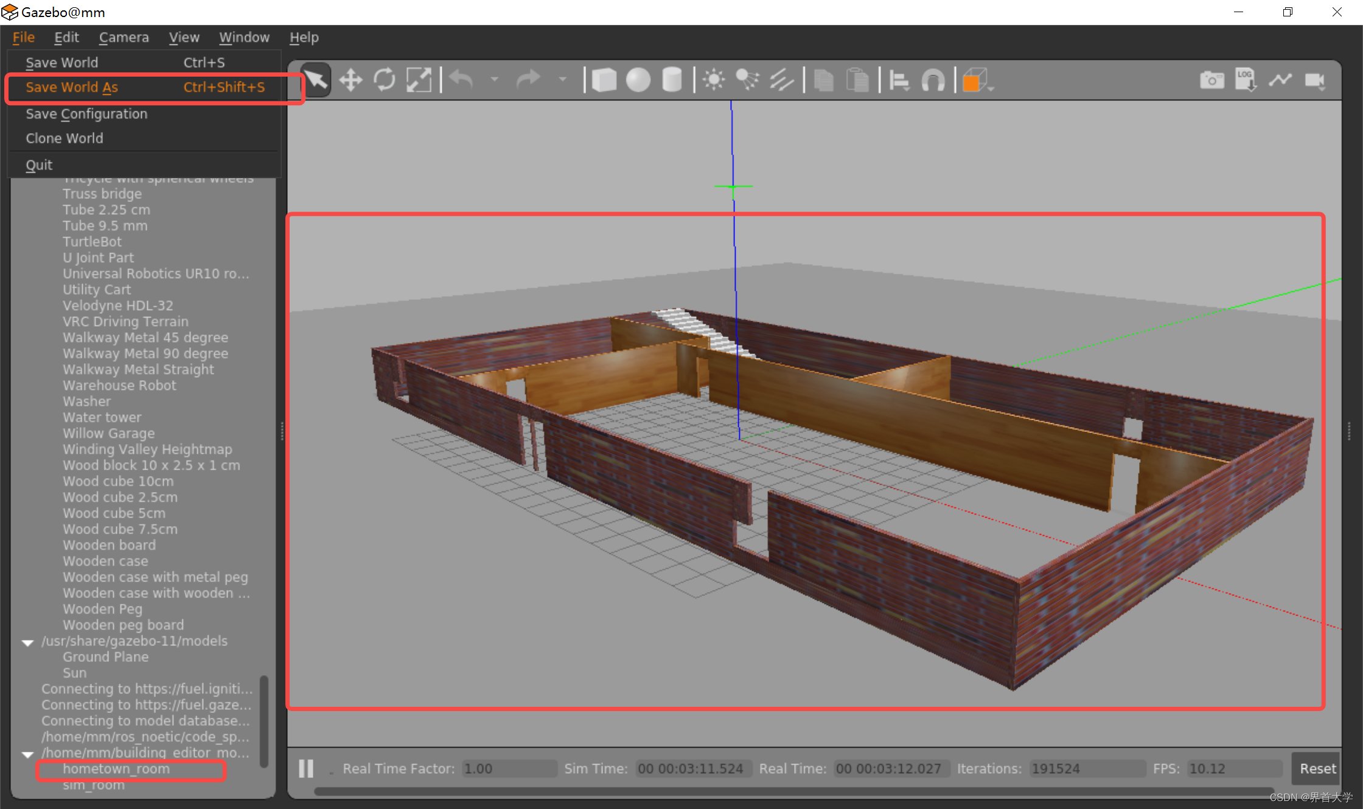
Task: Select the screenshot capture icon
Action: [1213, 79]
